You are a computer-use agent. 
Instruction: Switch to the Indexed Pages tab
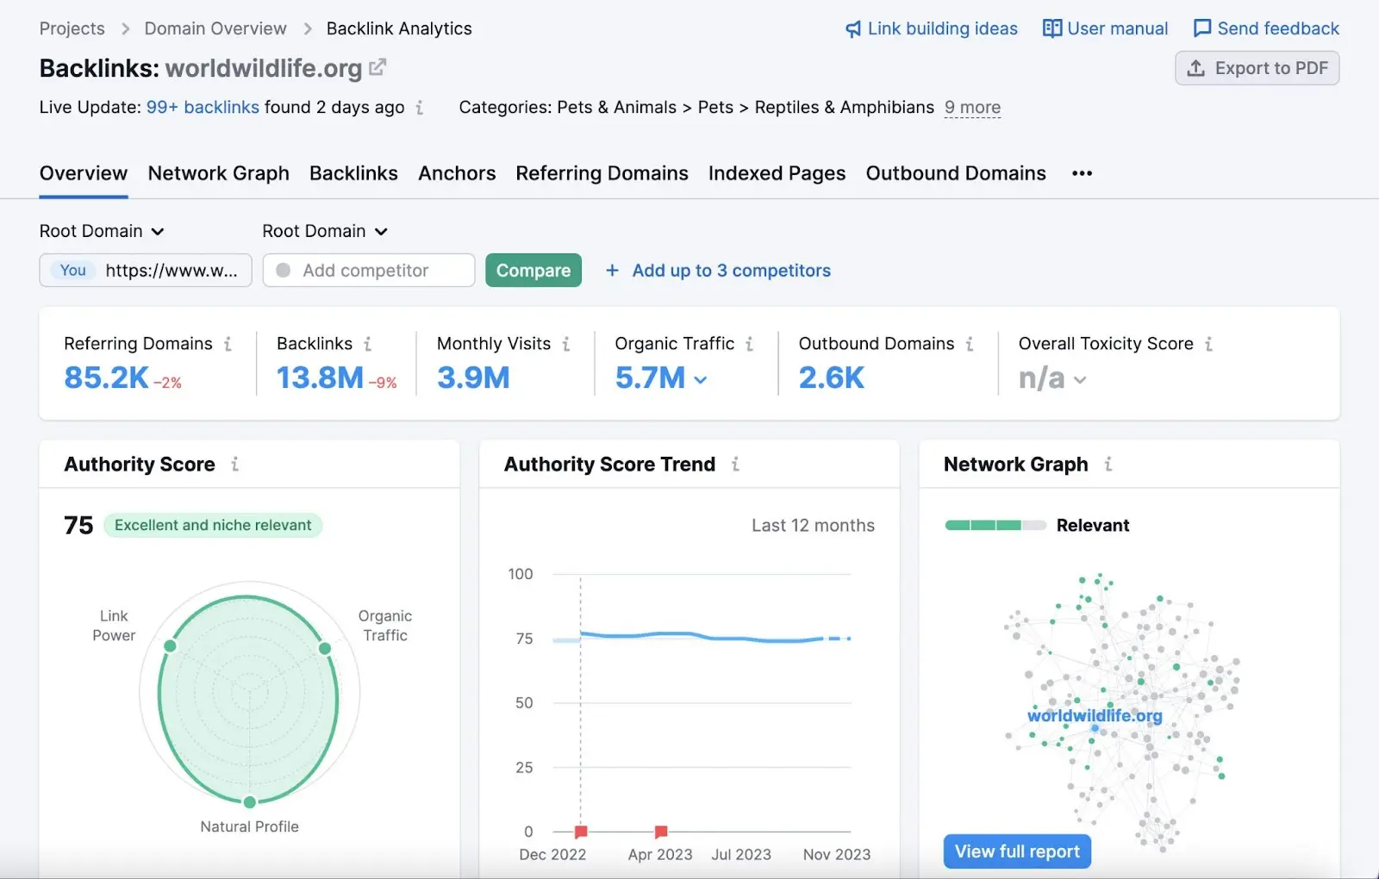pyautogui.click(x=777, y=173)
